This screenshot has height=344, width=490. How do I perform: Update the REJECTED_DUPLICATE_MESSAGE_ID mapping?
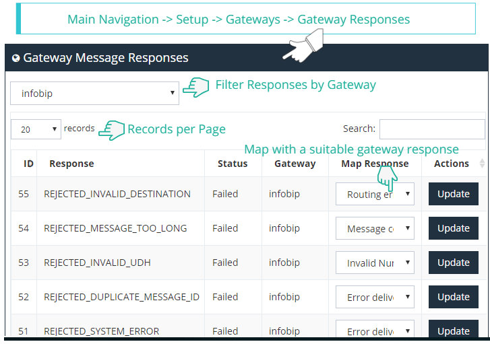[x=453, y=297]
